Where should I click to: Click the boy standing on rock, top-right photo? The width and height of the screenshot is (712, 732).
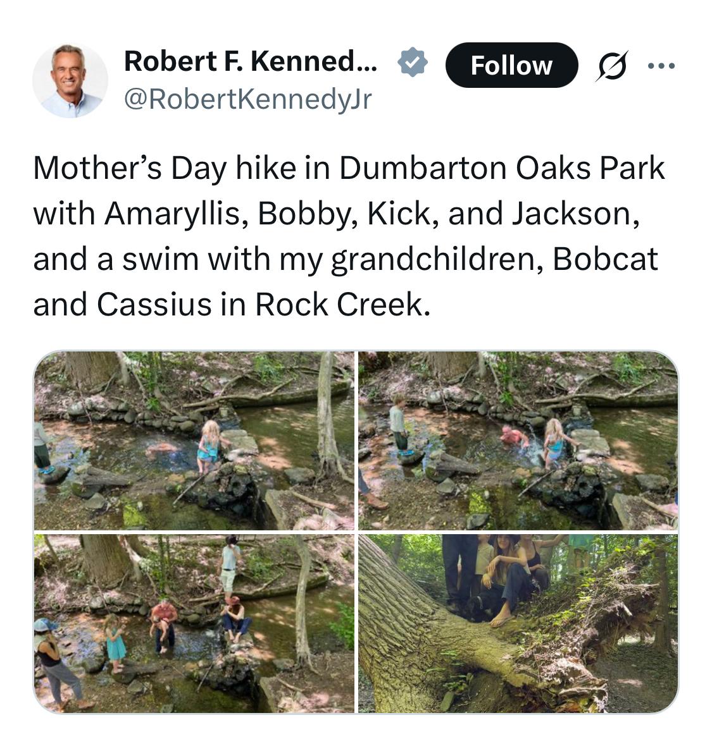point(399,424)
